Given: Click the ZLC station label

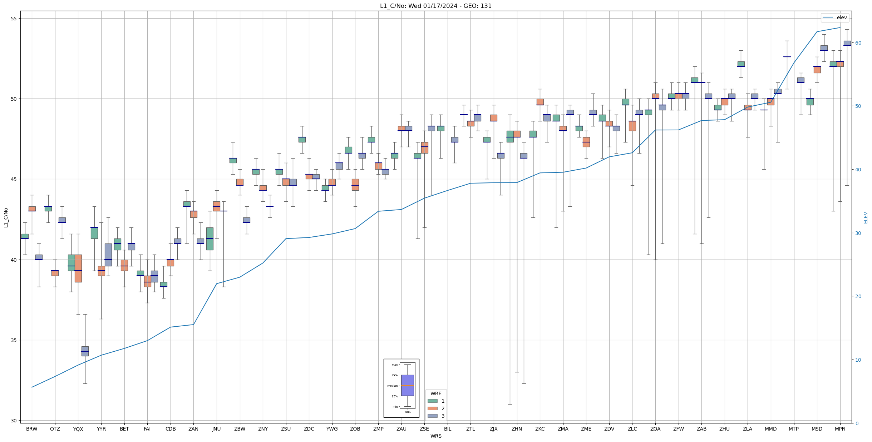Looking at the screenshot, I should click(x=632, y=429).
